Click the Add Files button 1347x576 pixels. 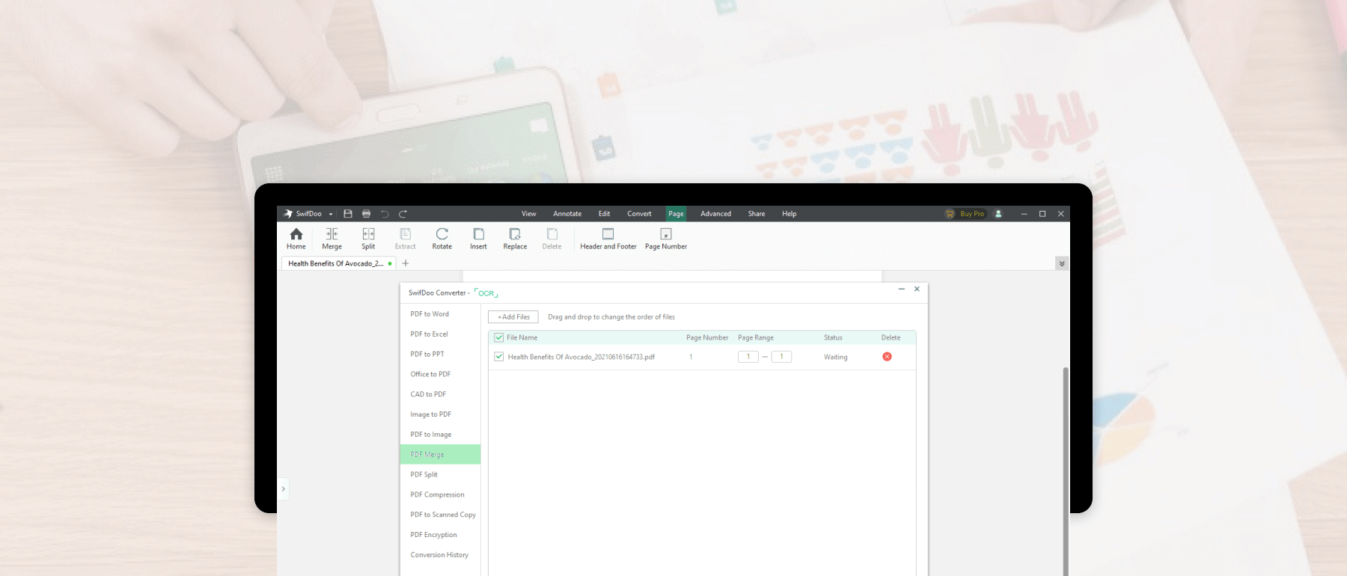513,317
